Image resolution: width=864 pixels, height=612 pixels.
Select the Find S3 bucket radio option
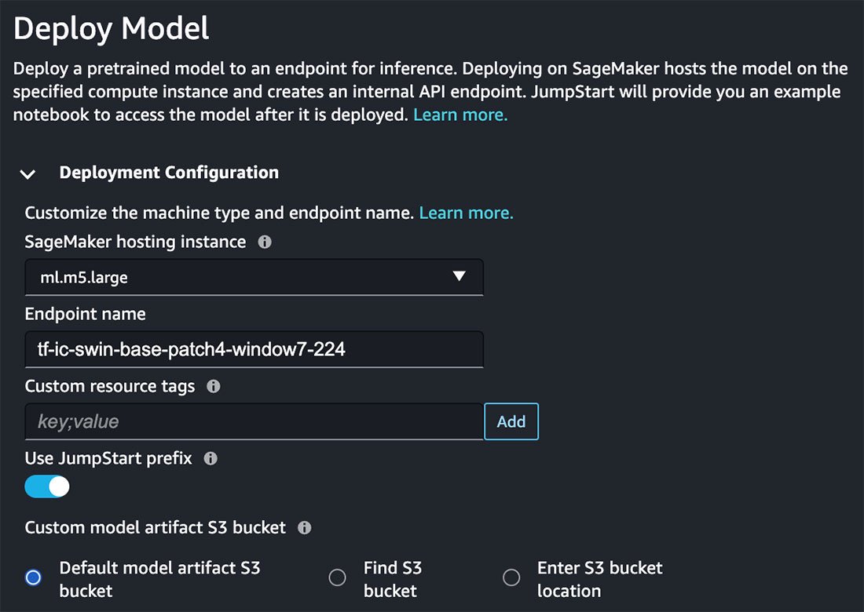pos(337,577)
